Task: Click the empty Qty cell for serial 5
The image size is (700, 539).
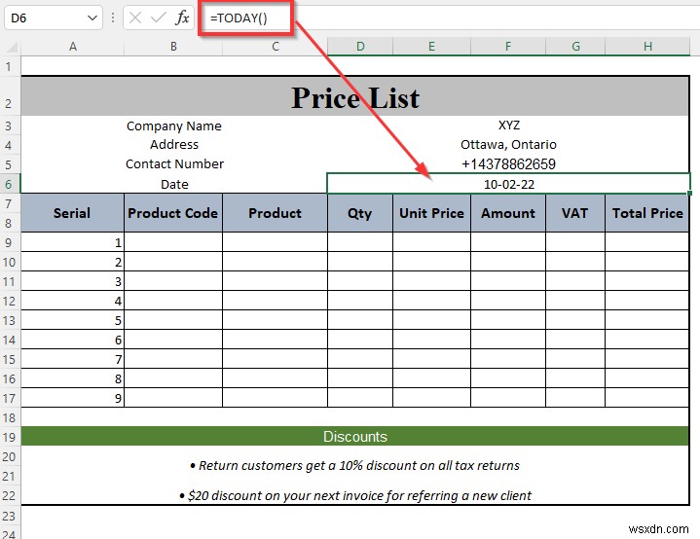Action: 360,320
